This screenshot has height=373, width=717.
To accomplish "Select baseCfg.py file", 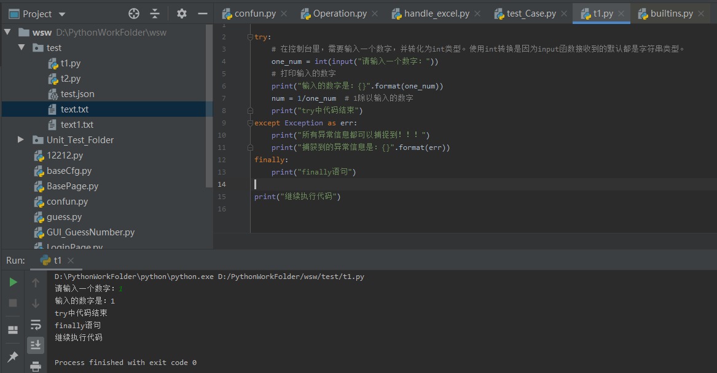I will tap(69, 170).
